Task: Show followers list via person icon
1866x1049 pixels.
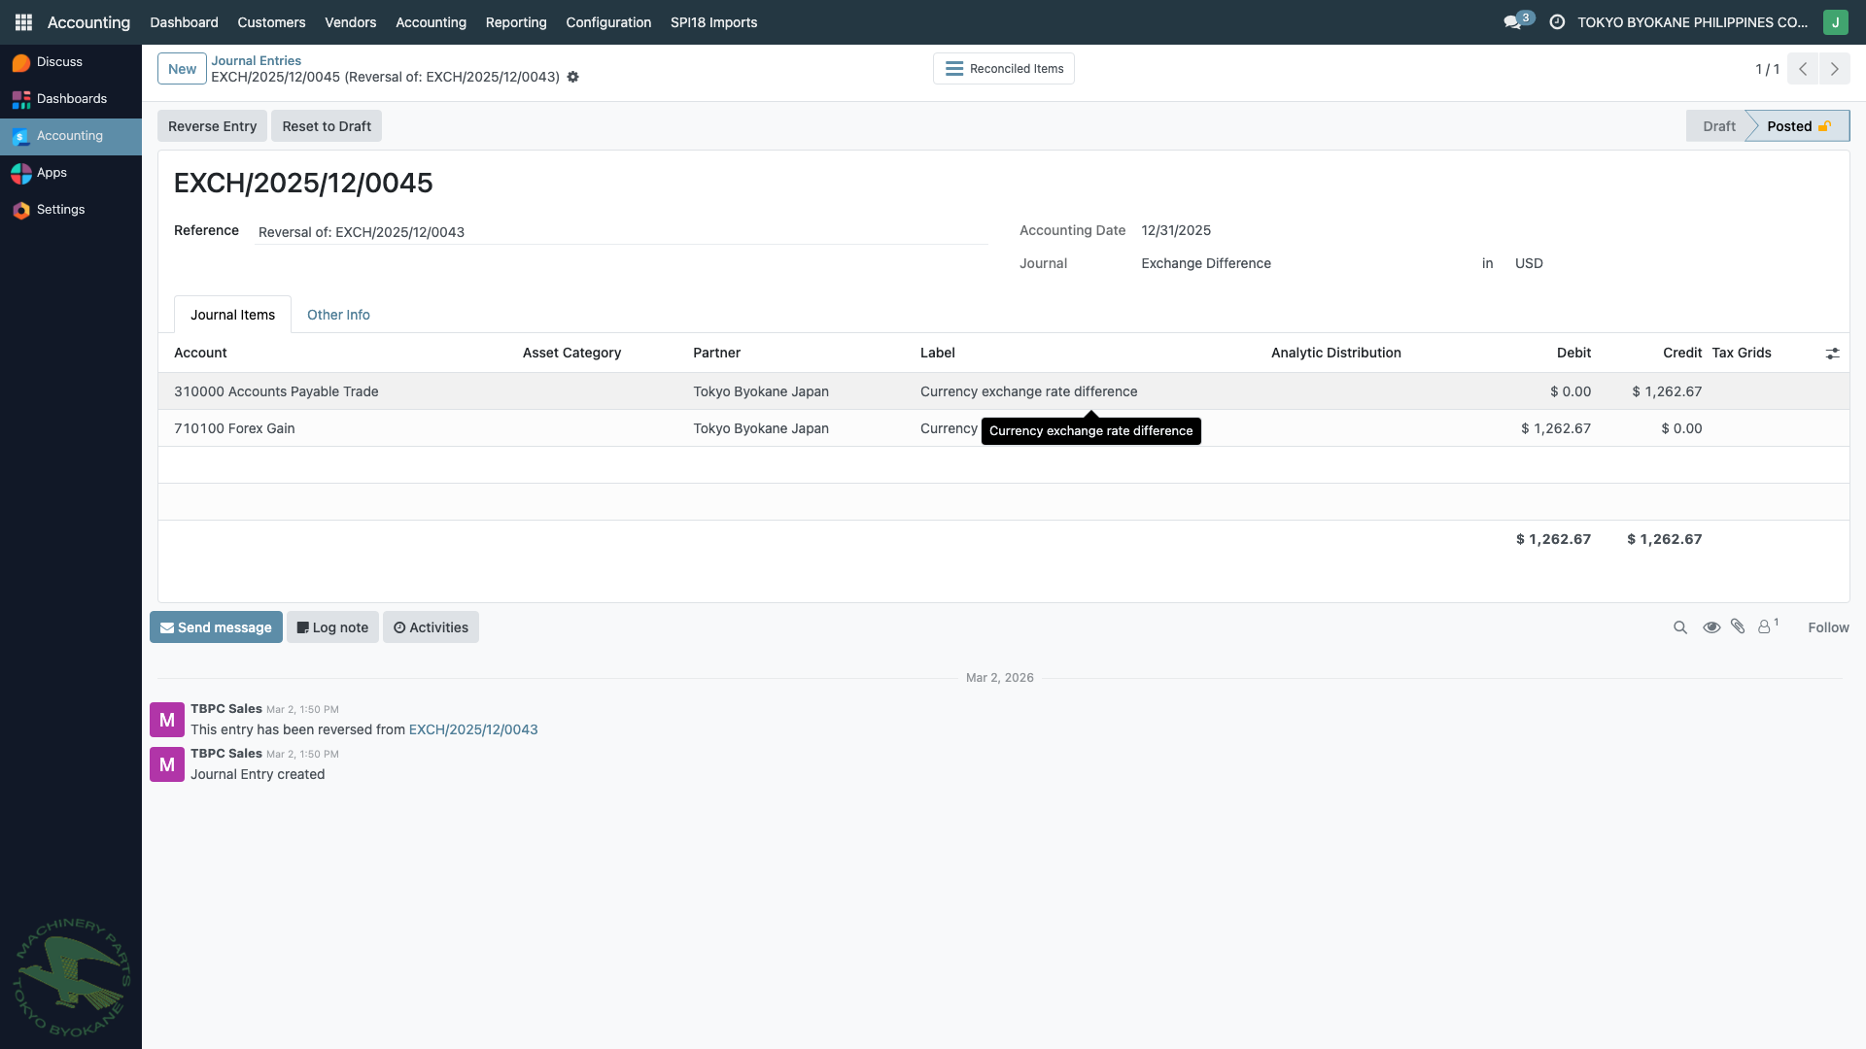Action: pyautogui.click(x=1765, y=626)
